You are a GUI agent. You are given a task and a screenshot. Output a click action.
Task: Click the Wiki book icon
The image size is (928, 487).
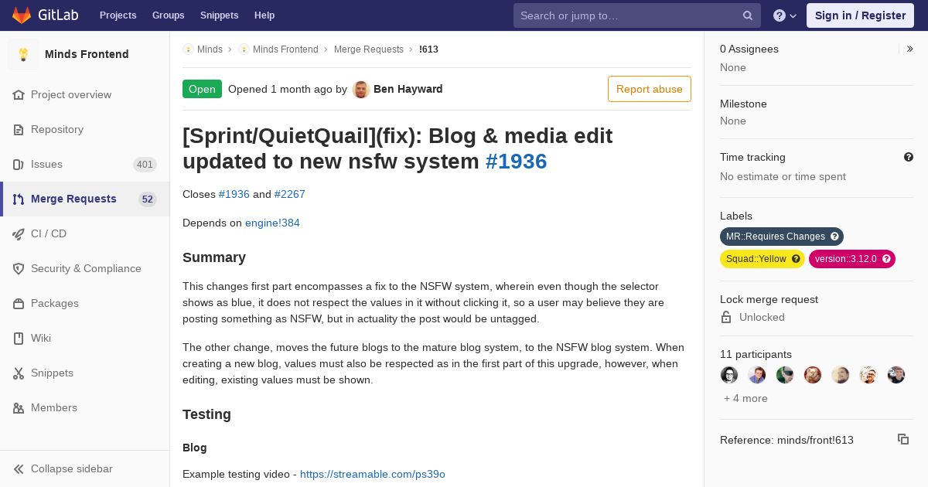(19, 338)
